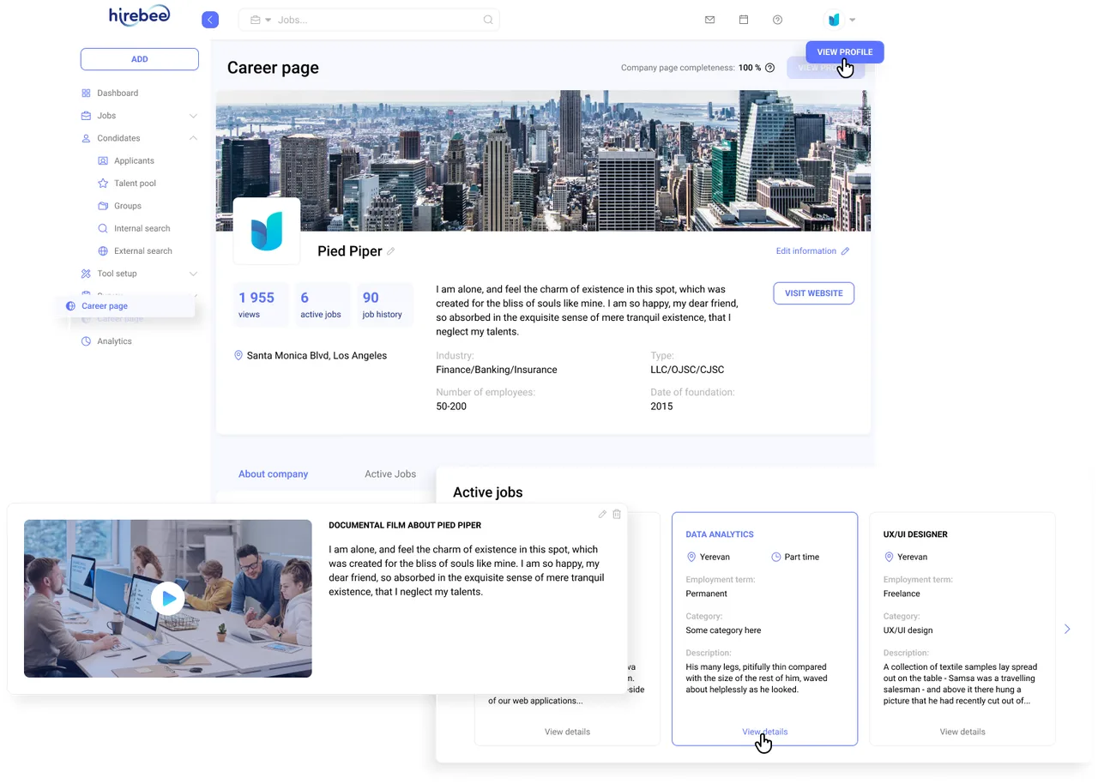Open Tool setup in the sidebar
1098x784 pixels.
coord(117,274)
